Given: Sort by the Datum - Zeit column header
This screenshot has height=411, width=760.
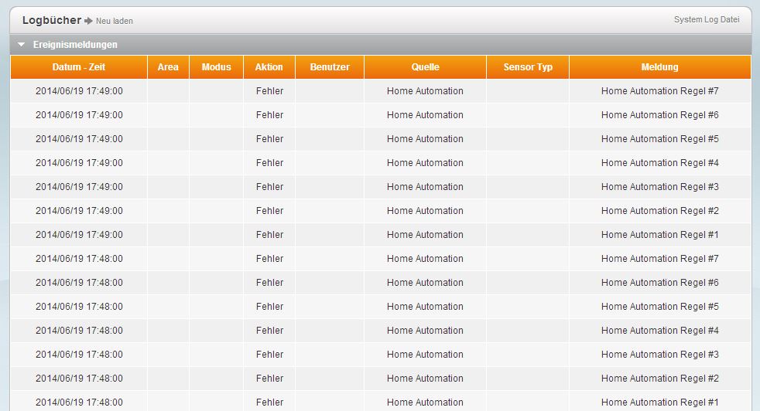Looking at the screenshot, I should tap(79, 67).
